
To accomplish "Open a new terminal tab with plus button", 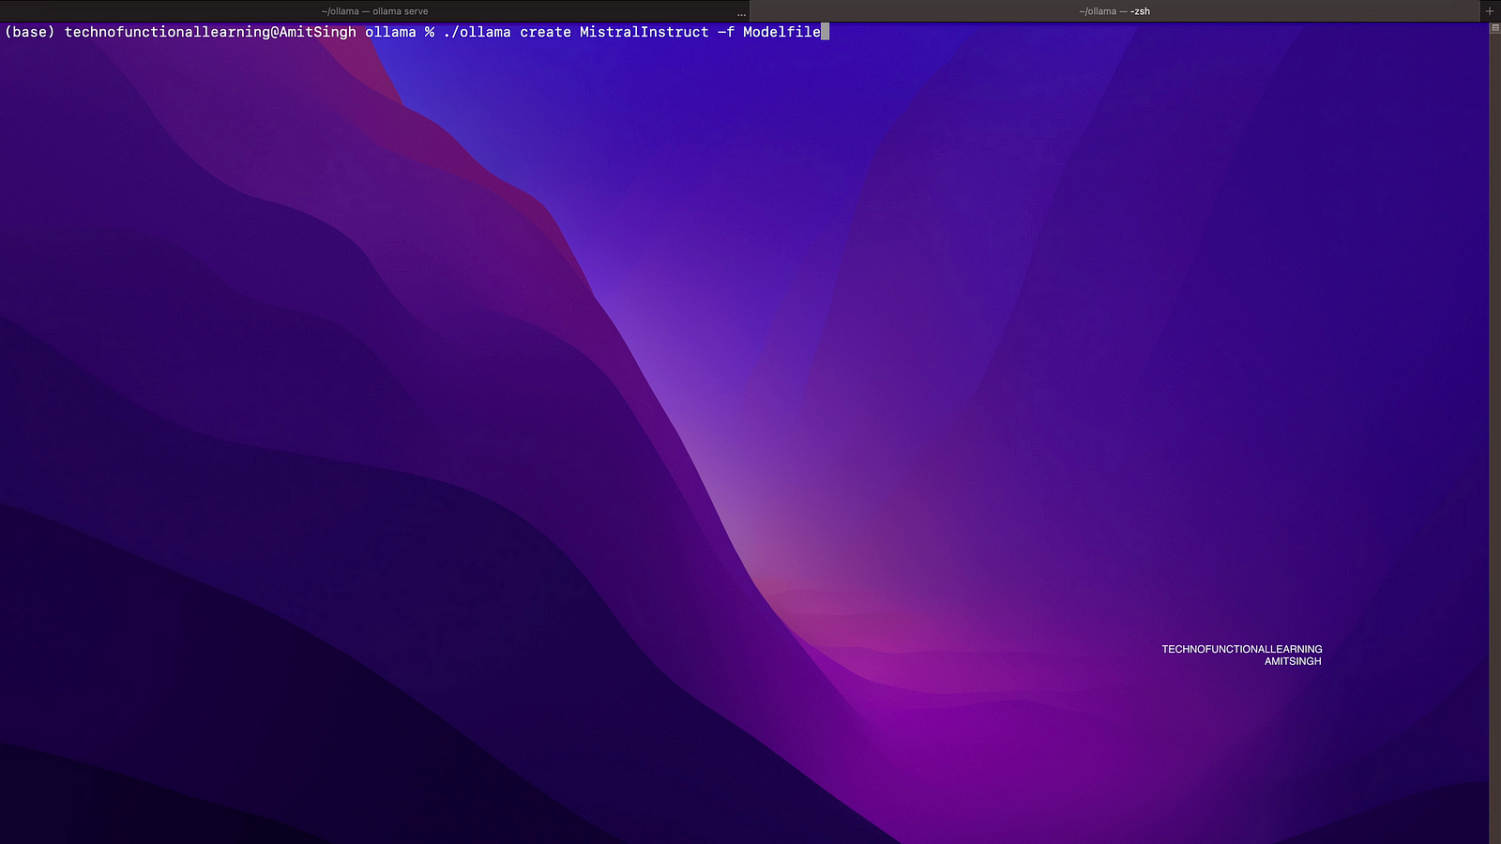I will point(1490,11).
